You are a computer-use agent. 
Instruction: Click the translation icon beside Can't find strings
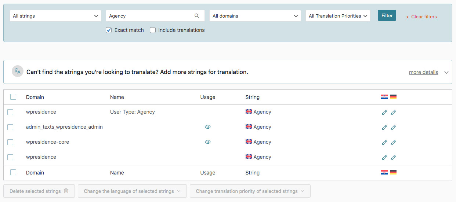(x=18, y=71)
